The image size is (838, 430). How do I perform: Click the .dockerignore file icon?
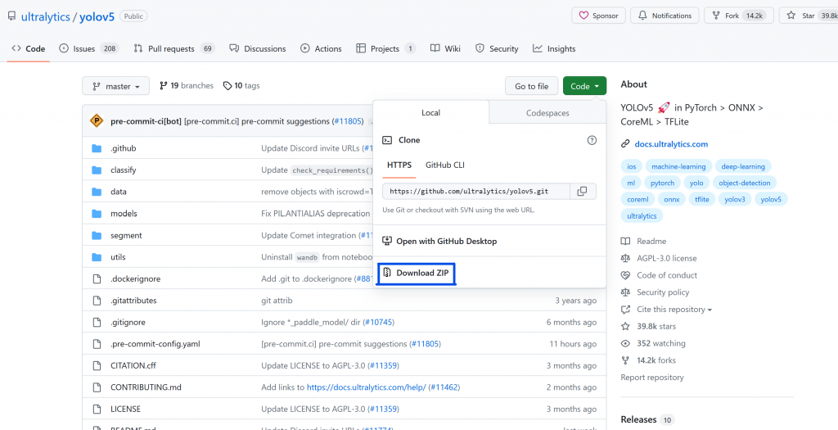pos(97,278)
